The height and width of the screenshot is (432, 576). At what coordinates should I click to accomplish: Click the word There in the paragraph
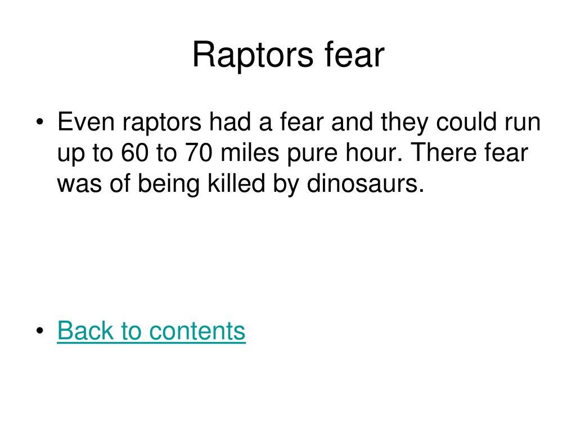[443, 152]
